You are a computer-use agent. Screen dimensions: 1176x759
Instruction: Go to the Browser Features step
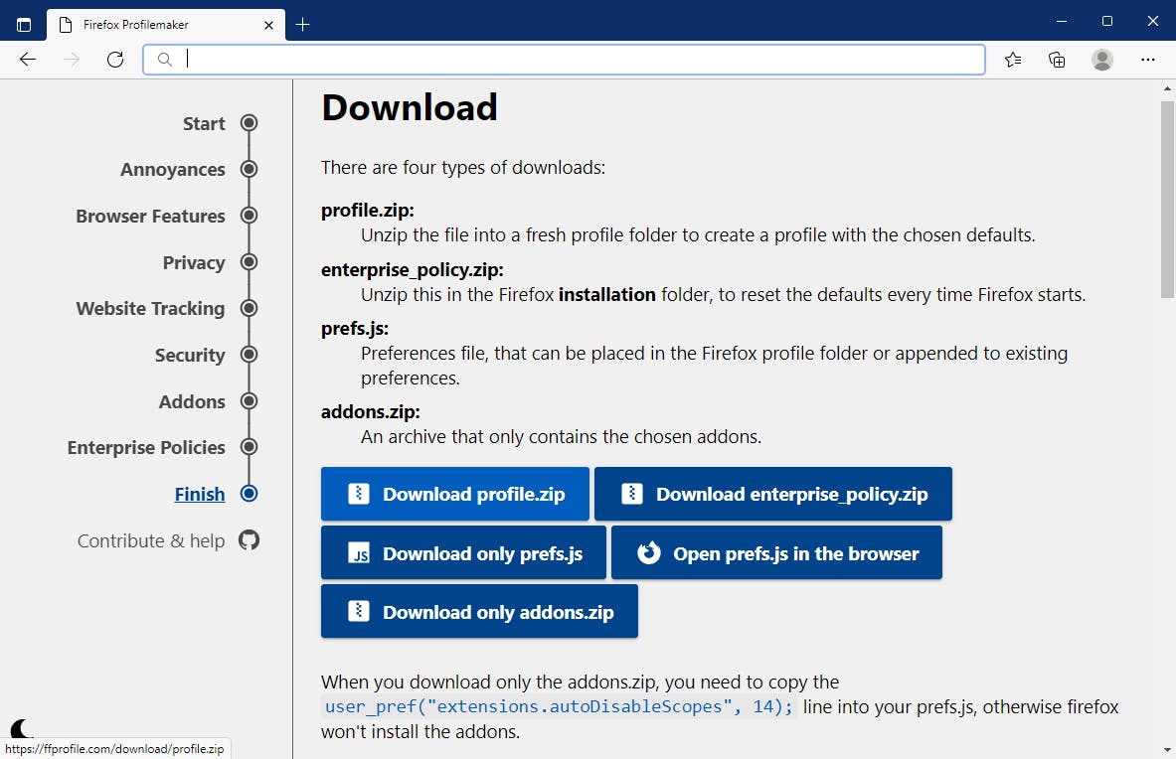click(x=150, y=217)
